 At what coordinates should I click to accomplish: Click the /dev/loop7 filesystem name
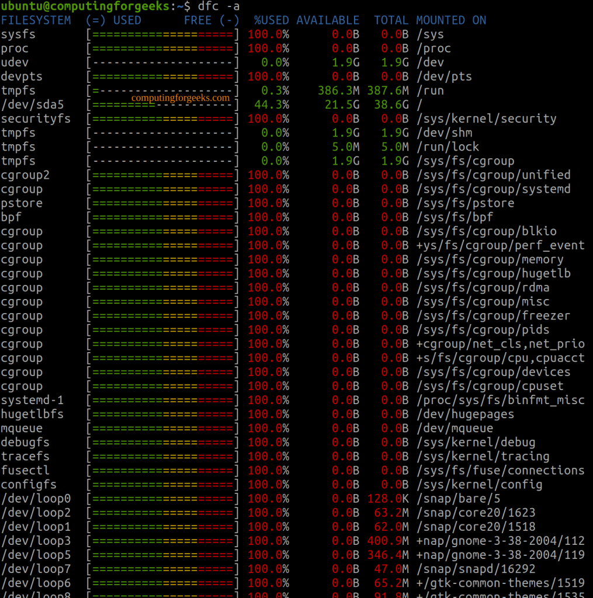click(x=36, y=569)
